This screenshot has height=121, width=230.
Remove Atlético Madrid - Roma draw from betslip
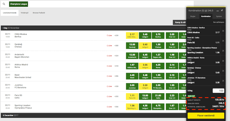tap(223, 61)
